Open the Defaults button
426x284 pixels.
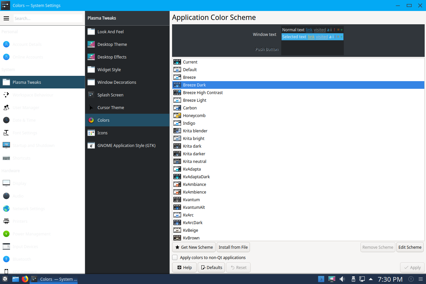[211, 267]
